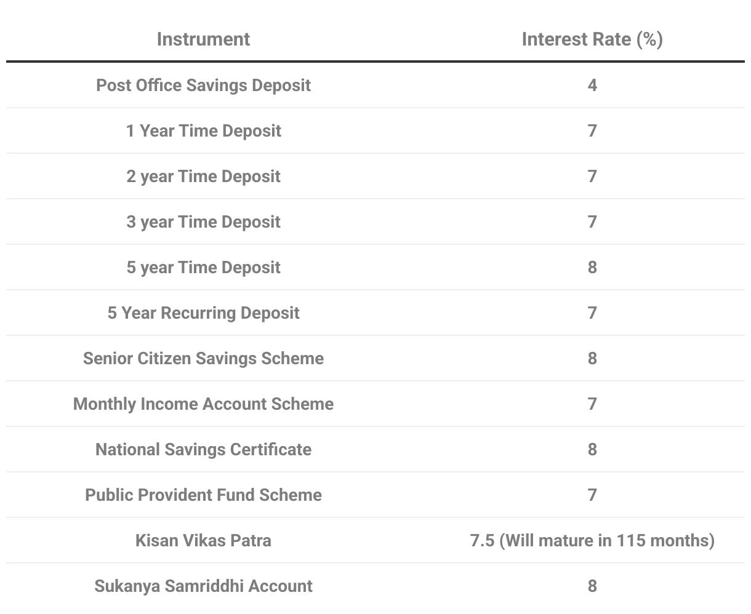Click the Post Office Savings Deposit rate value 4
This screenshot has height=614, width=751.
click(x=592, y=86)
